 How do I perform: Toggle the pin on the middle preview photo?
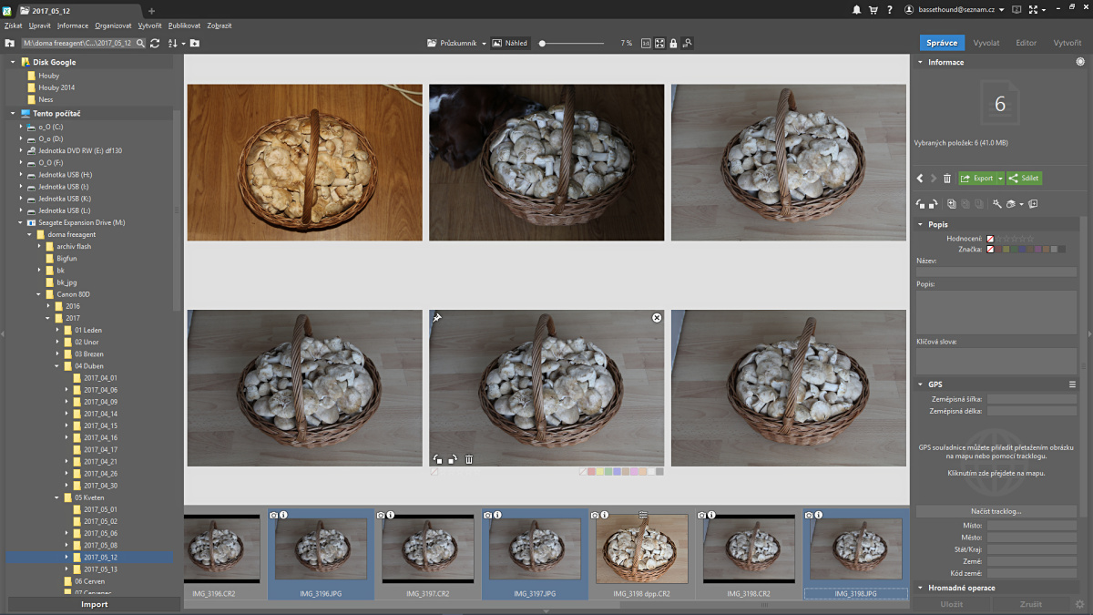pyautogui.click(x=437, y=318)
